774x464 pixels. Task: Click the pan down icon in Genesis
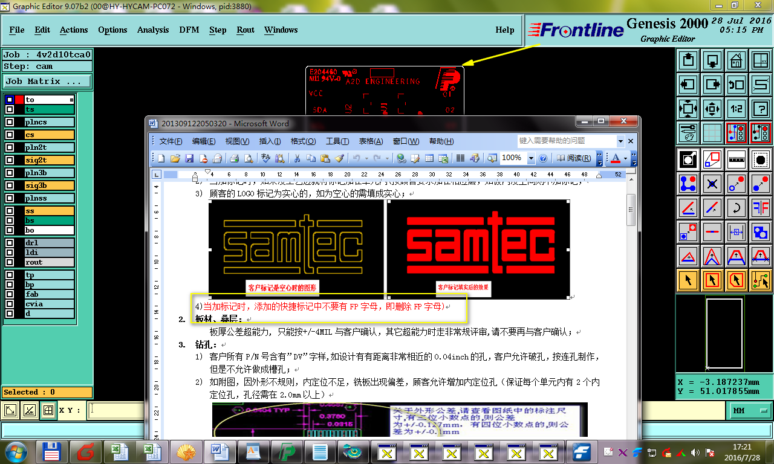click(712, 60)
